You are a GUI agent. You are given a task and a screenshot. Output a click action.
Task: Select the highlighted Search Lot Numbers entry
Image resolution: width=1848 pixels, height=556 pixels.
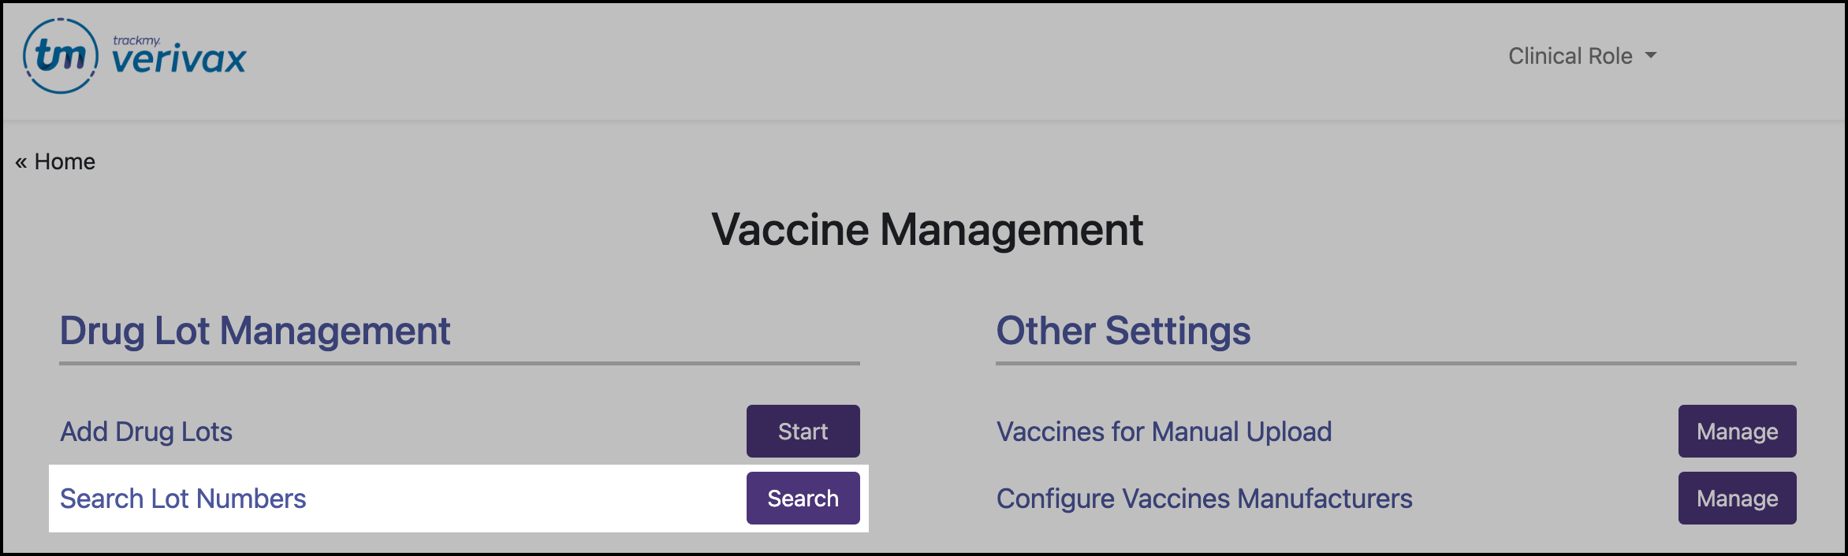tap(184, 498)
